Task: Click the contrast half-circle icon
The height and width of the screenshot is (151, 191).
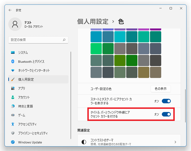Action: 84,142
